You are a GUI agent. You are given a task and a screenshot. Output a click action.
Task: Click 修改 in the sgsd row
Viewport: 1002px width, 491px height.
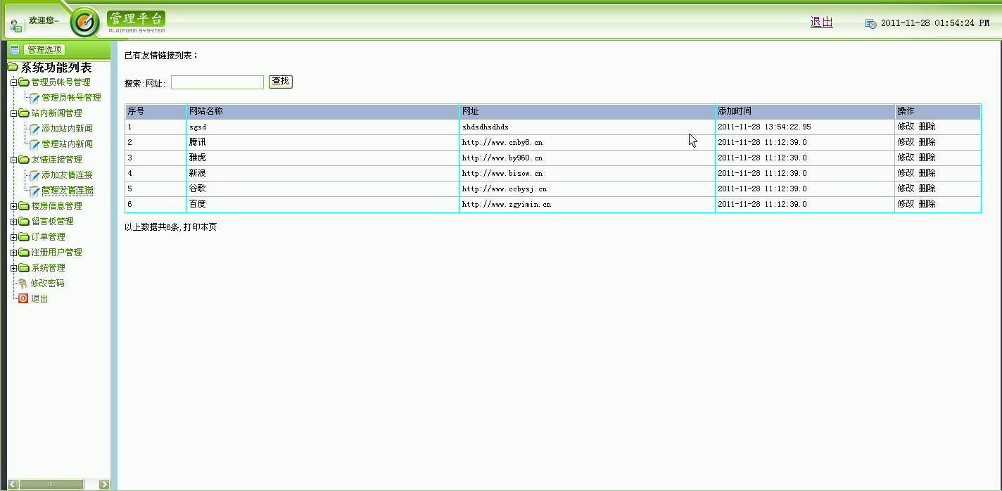pos(906,127)
